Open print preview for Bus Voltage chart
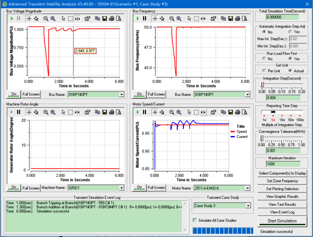The width and height of the screenshot is (313, 237). 119,18
